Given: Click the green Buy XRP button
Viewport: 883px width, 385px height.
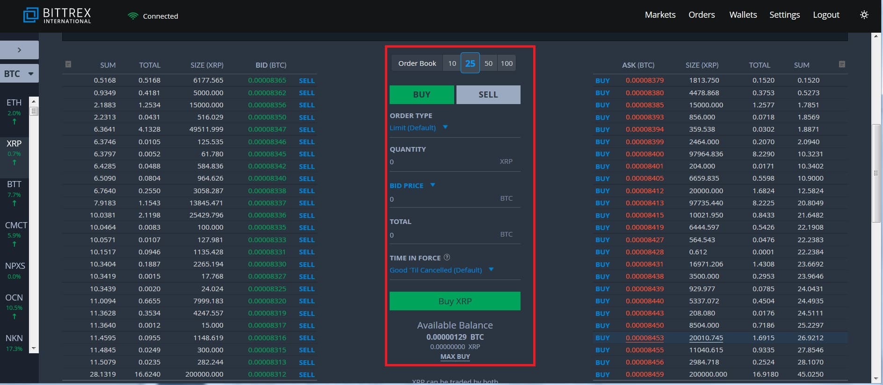Looking at the screenshot, I should point(455,301).
